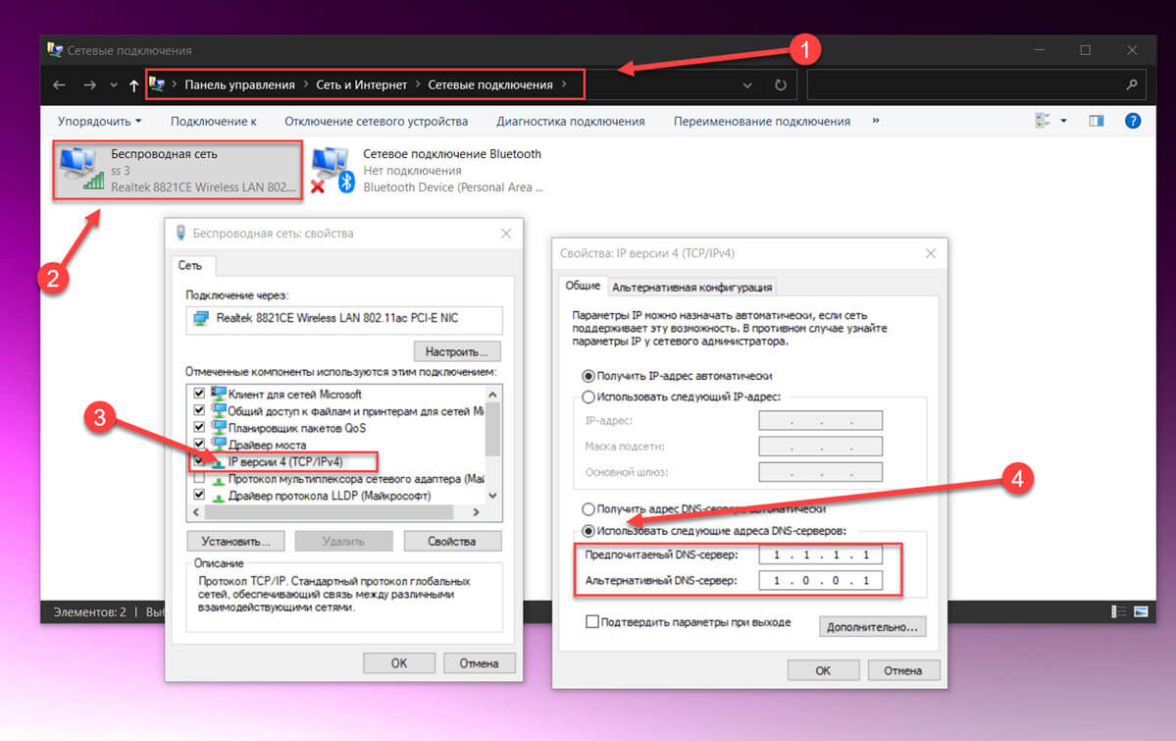Open the help question mark icon
This screenshot has height=741, width=1176.
pos(1133,121)
